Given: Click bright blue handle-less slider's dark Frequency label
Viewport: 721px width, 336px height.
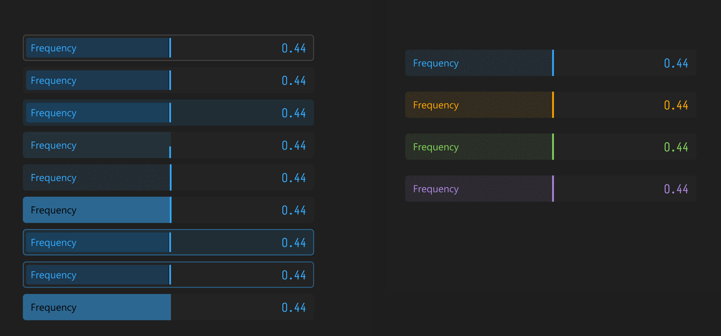Looking at the screenshot, I should (x=53, y=307).
